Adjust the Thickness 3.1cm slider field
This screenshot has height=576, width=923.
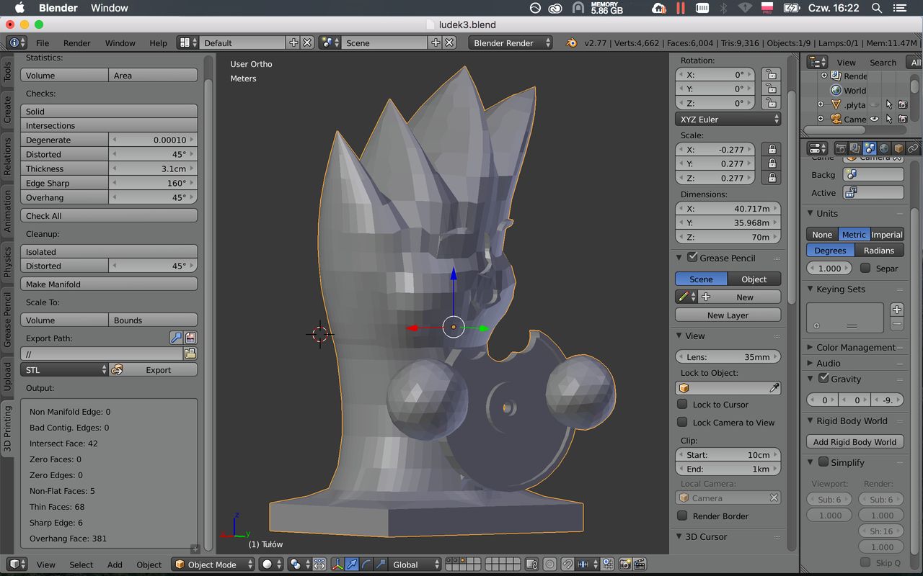click(x=153, y=168)
